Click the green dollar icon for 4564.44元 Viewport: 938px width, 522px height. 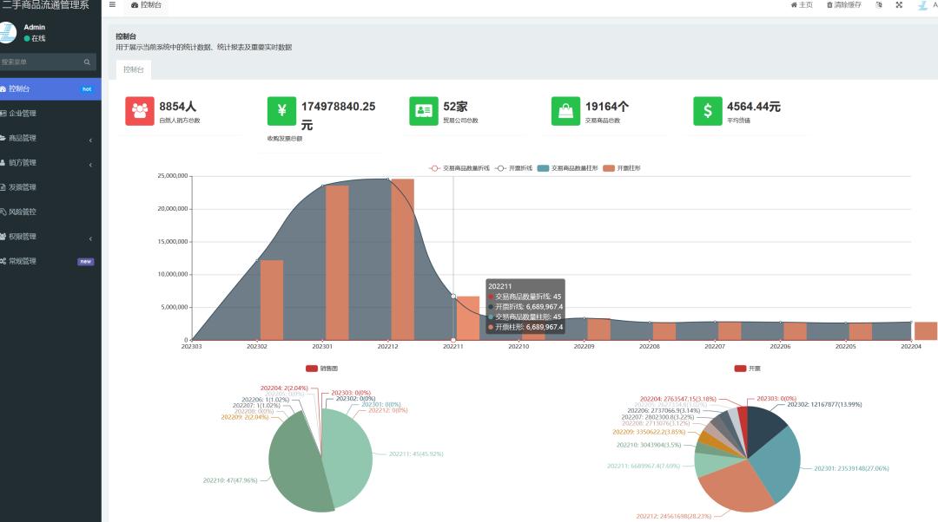point(708,111)
